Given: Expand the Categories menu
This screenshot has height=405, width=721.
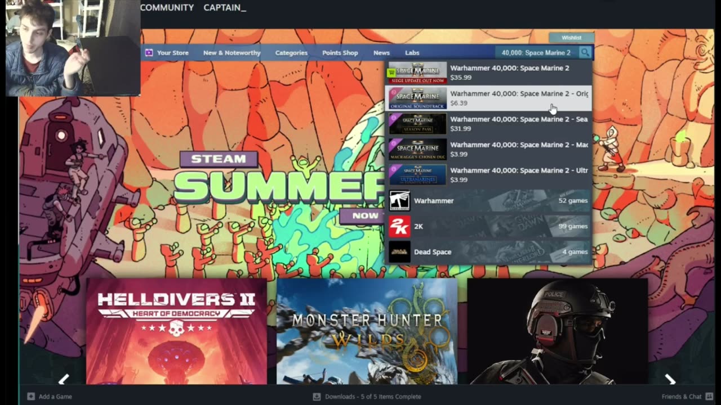Looking at the screenshot, I should [291, 53].
